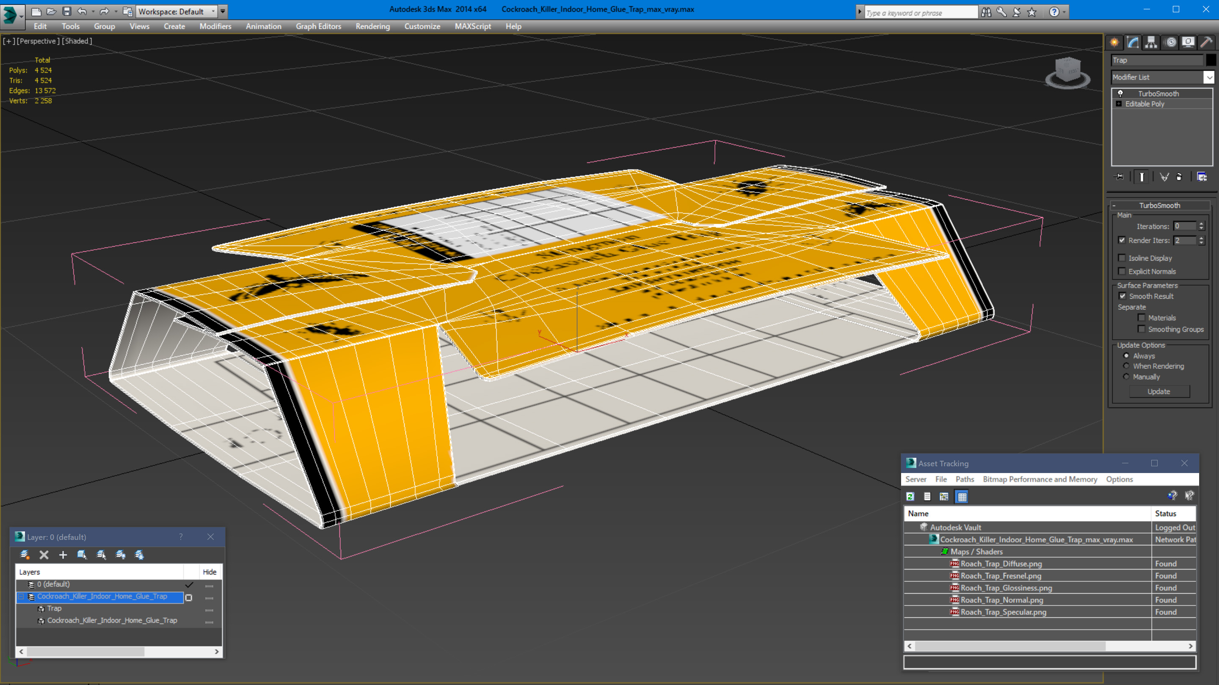
Task: Select Manually update radio button
Action: pos(1126,377)
